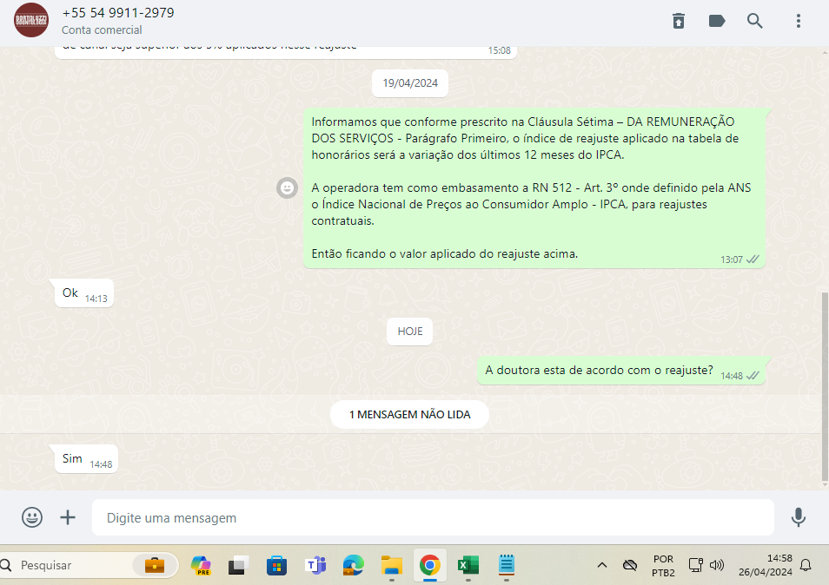Open the three-dot chat menu

pos(799,21)
